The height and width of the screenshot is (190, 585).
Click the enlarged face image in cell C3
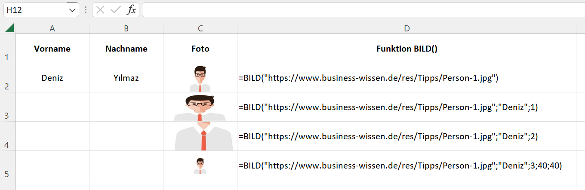(x=200, y=107)
